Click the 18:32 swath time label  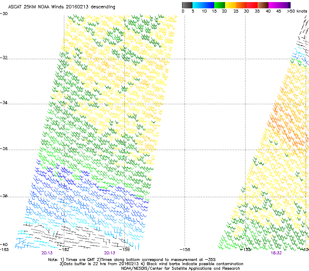tap(276, 253)
